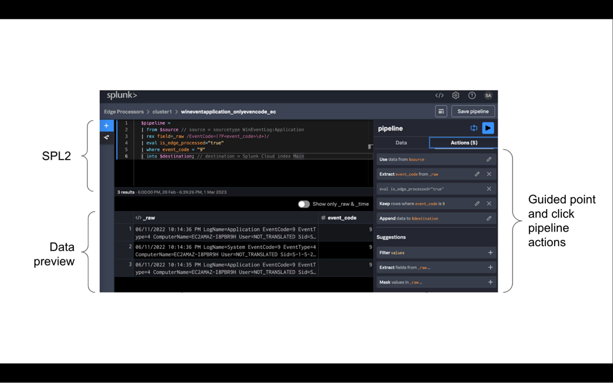Click the blue plus icon in left sidebar
The width and height of the screenshot is (613, 383).
pos(106,126)
